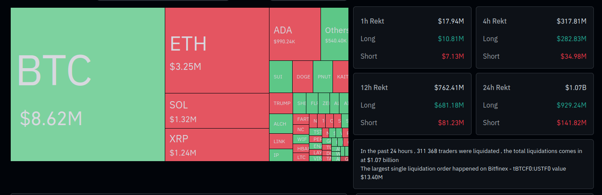Open the SOL heatmap tile
This screenshot has width=602, height=195.
point(217,111)
